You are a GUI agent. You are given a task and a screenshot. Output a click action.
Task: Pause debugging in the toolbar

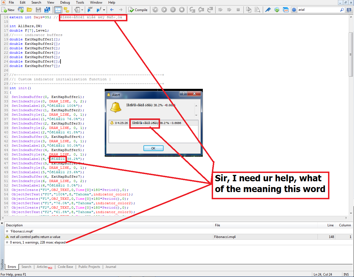coord(173,10)
